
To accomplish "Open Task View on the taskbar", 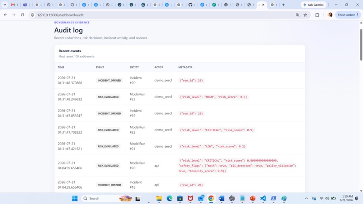I will [x=138, y=199].
